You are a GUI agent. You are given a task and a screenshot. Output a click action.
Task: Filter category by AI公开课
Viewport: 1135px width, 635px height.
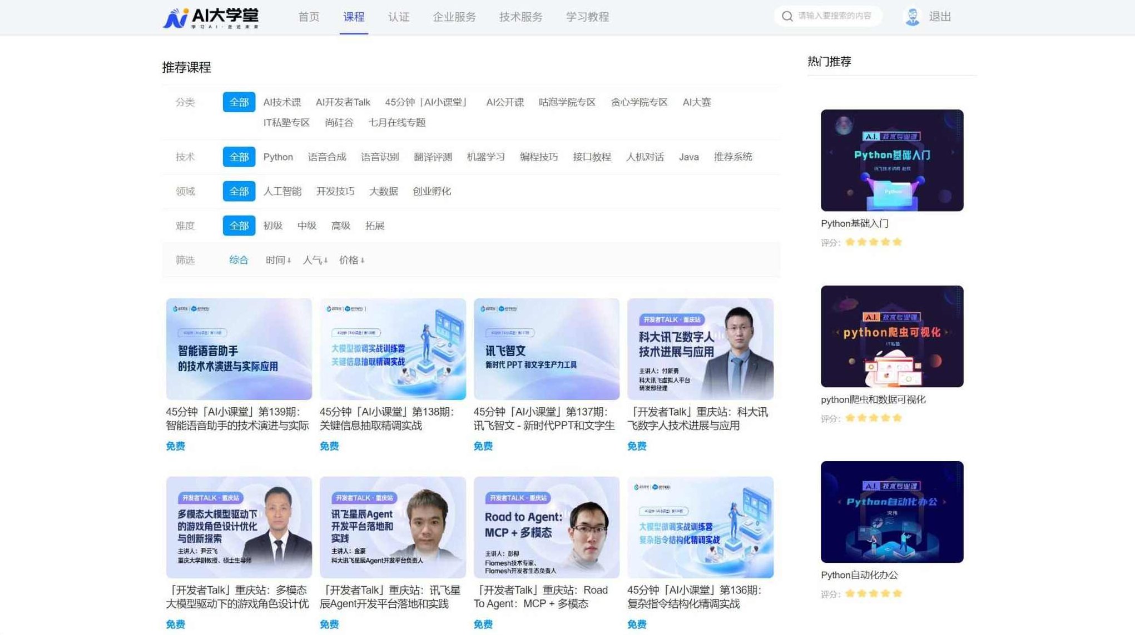point(505,102)
